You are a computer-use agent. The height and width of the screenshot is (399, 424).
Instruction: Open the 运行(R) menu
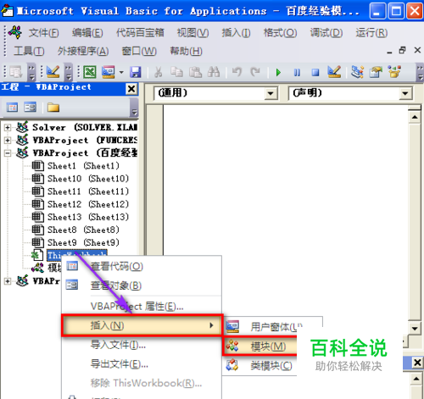[371, 33]
